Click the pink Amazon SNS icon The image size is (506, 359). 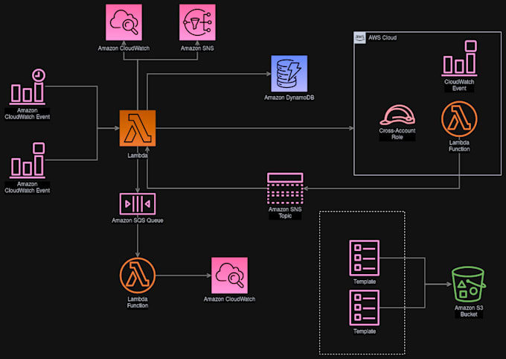point(197,22)
